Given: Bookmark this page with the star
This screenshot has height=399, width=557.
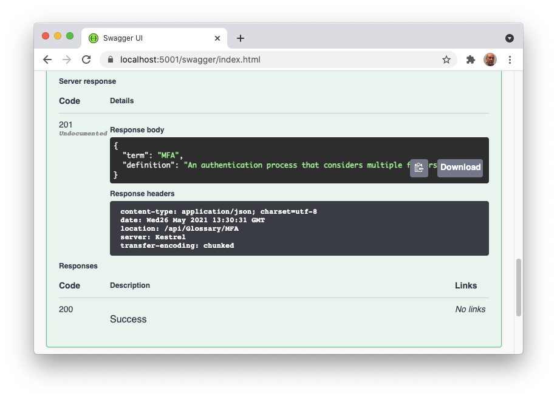Looking at the screenshot, I should point(446,60).
